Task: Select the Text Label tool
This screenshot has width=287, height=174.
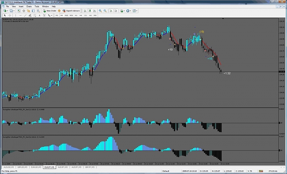Action: [44, 16]
